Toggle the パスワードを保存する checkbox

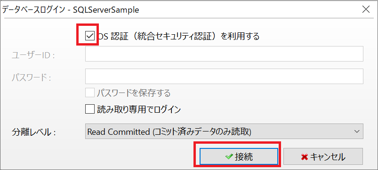click(x=90, y=93)
